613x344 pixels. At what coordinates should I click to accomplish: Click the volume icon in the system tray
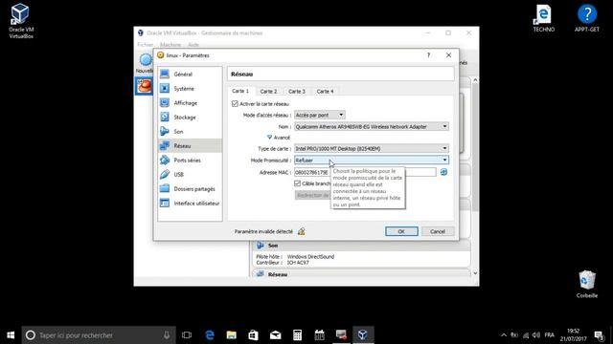(536, 335)
